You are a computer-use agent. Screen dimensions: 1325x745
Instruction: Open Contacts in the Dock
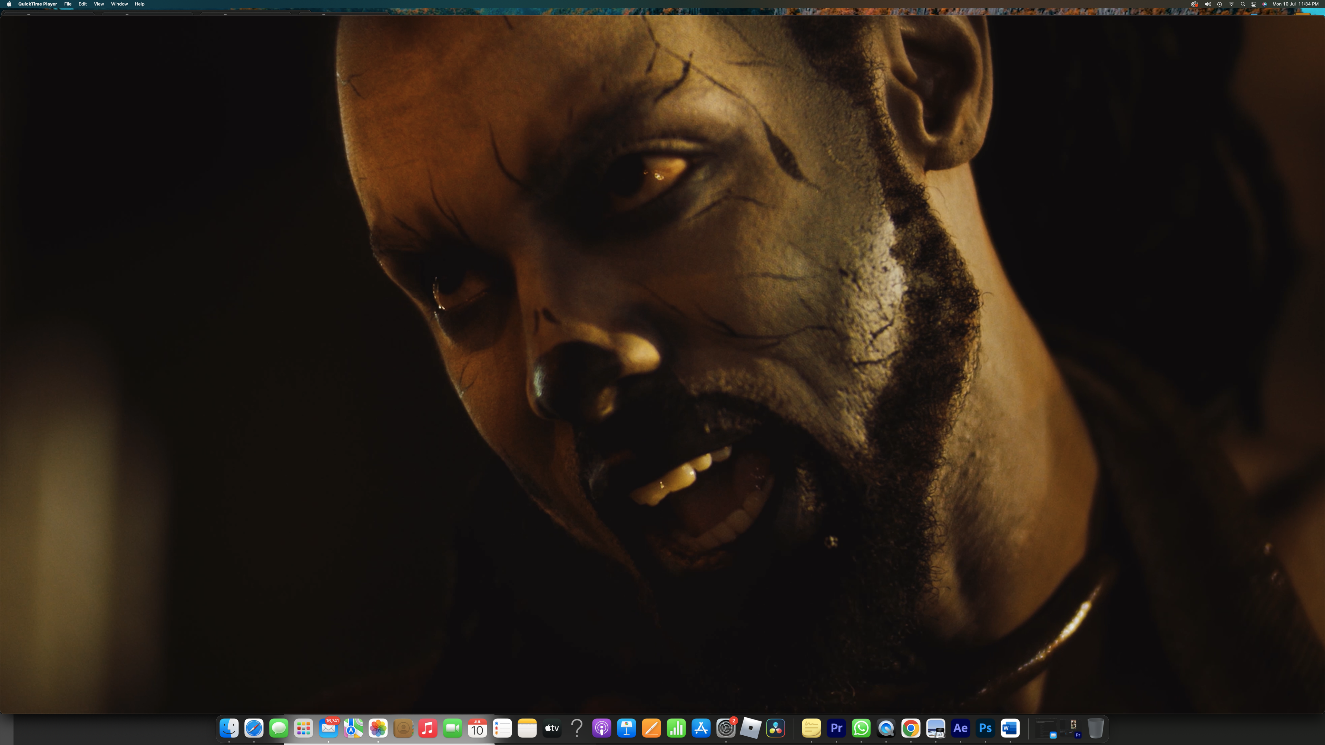(403, 728)
